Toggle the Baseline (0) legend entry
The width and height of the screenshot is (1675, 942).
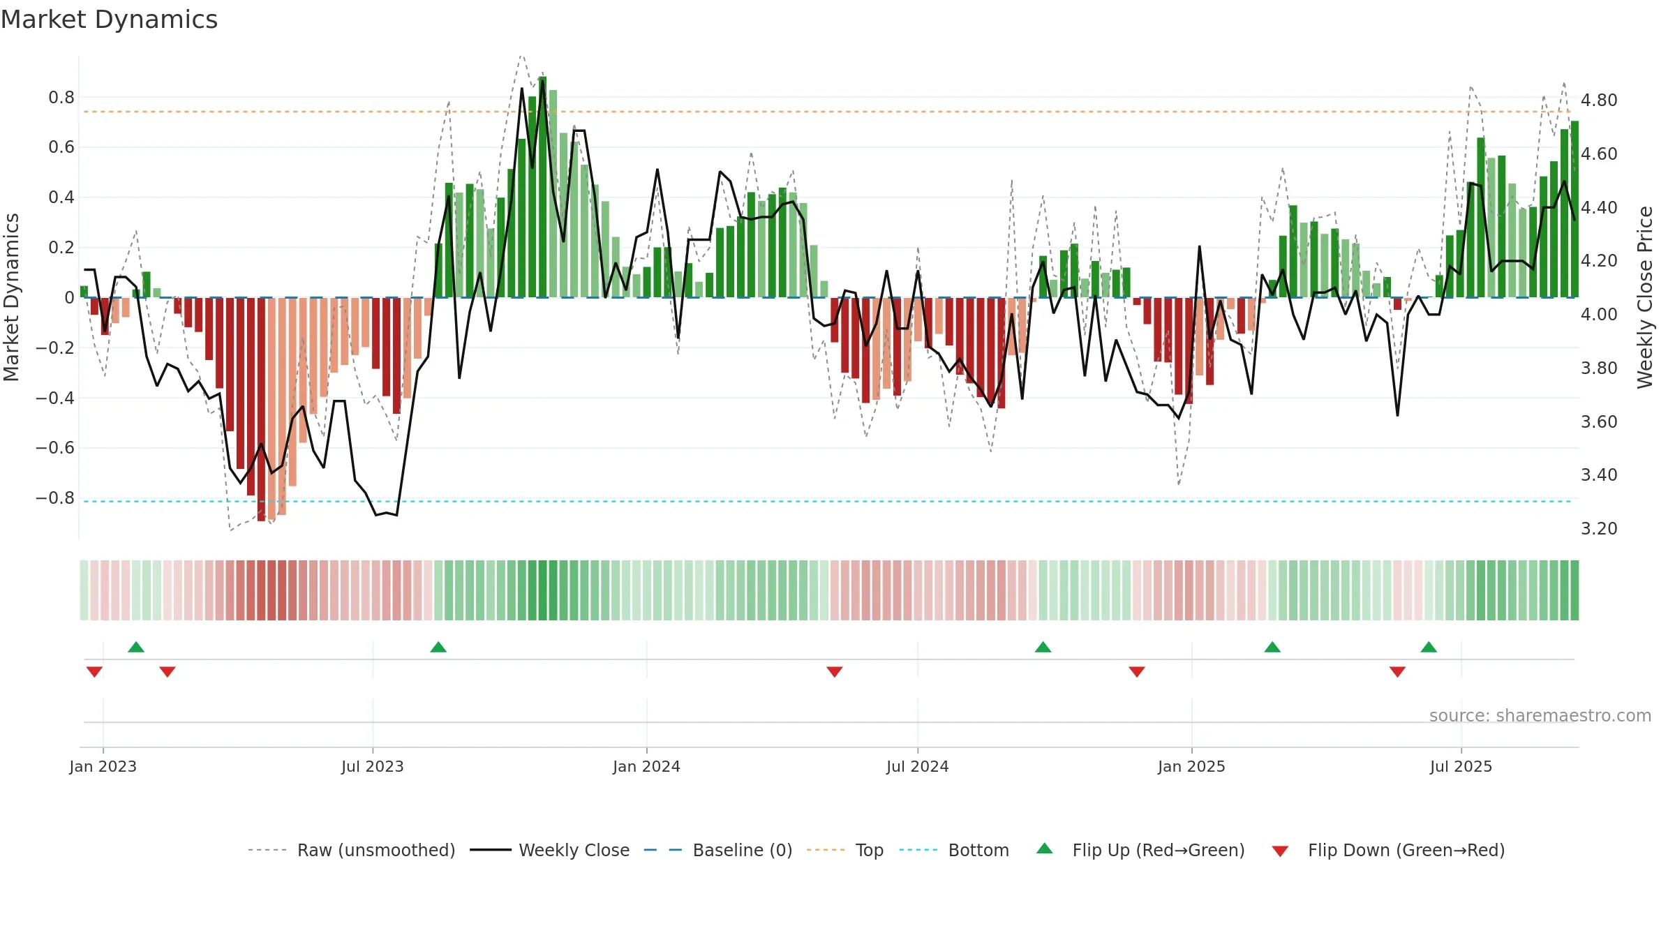pyautogui.click(x=718, y=850)
